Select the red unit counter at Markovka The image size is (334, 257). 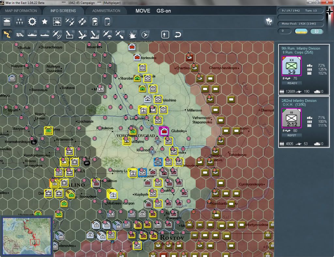137,57
